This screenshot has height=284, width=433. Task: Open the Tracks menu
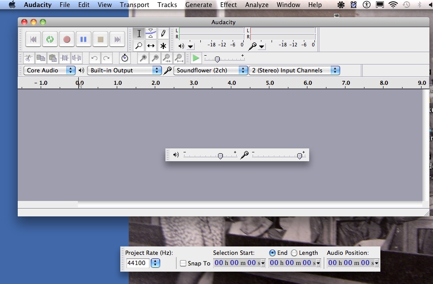point(167,5)
